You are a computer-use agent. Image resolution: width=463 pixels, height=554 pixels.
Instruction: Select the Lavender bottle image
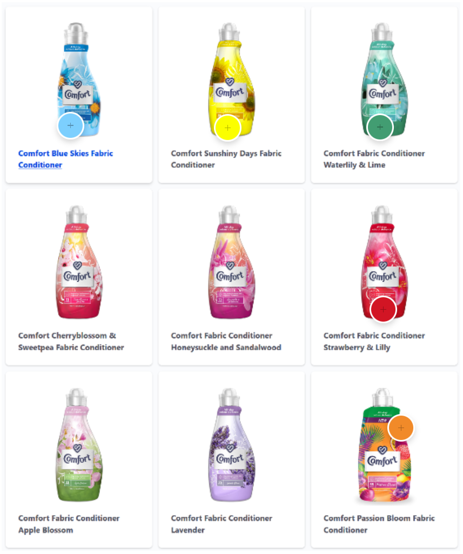pos(231,444)
